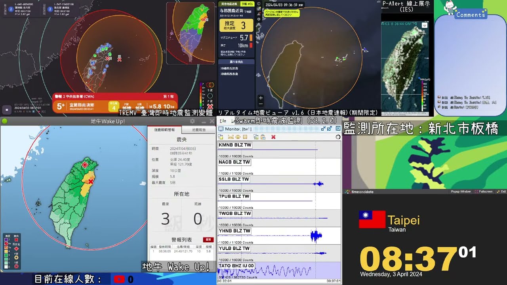Click the Swarm throbber icon at toolbar right end
The image size is (507, 285).
coord(338,137)
